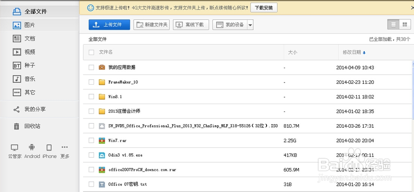Open the 文档 sidebar category

(x=39, y=38)
